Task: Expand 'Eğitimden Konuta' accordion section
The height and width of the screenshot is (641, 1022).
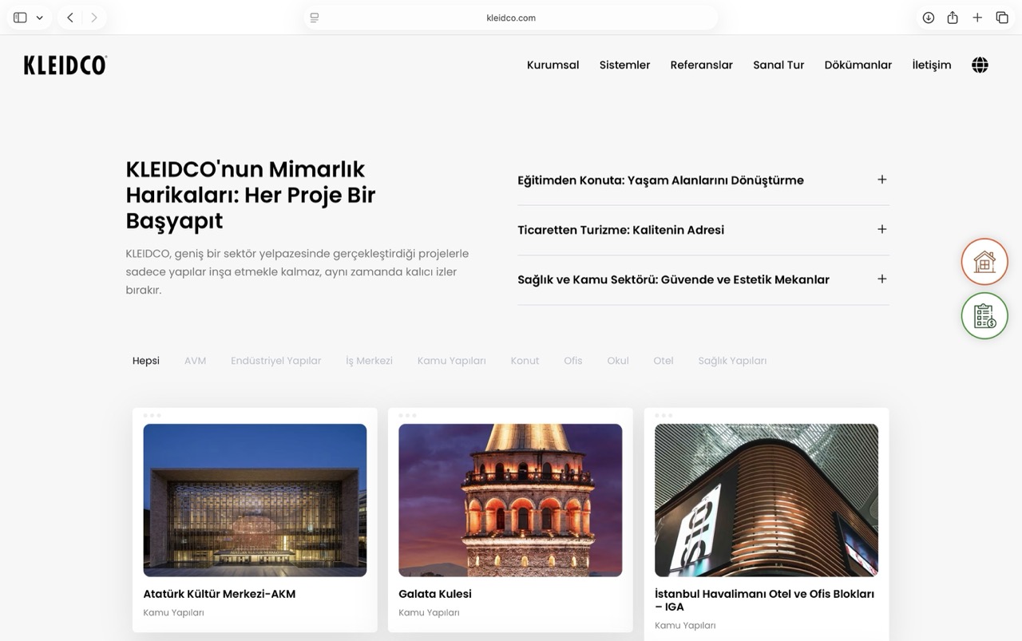Action: pyautogui.click(x=881, y=180)
